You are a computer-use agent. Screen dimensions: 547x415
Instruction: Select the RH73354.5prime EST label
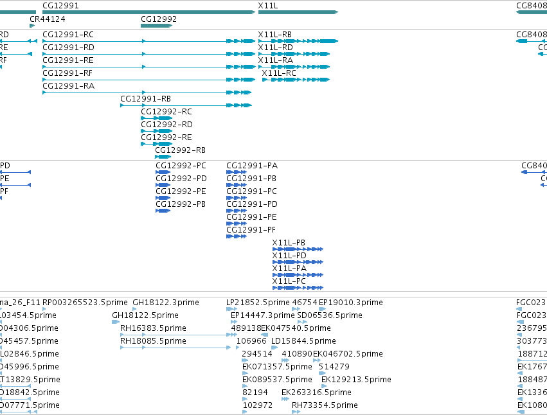tap(325, 406)
